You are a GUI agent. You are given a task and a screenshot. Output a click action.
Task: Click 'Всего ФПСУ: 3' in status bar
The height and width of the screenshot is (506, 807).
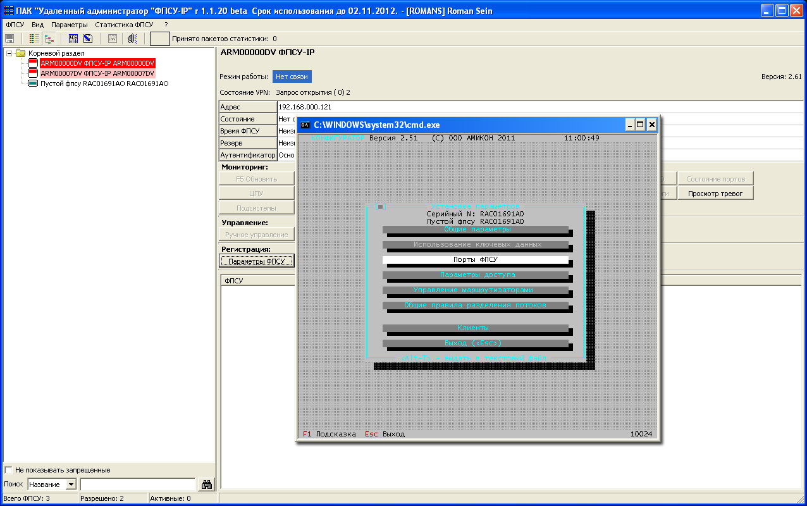[x=27, y=498]
